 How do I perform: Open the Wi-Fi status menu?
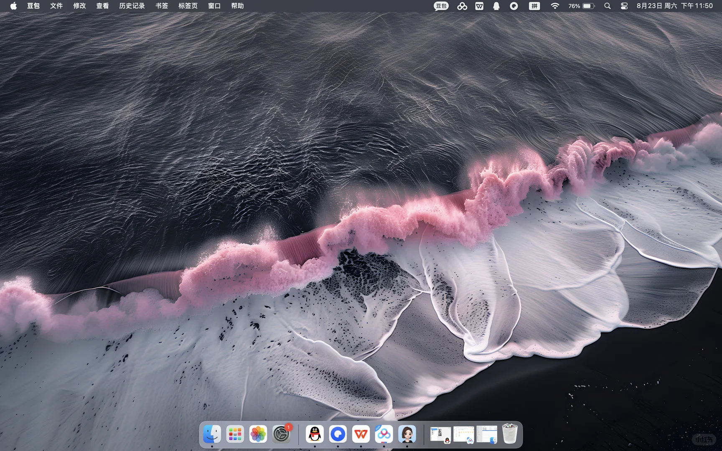pos(555,6)
